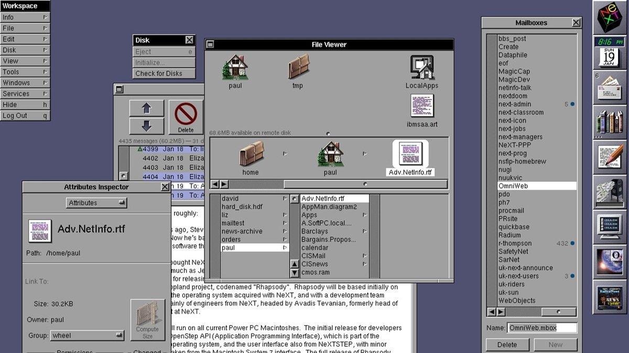Click the Delete icon in mail window
The image size is (629, 353).
pos(186,117)
